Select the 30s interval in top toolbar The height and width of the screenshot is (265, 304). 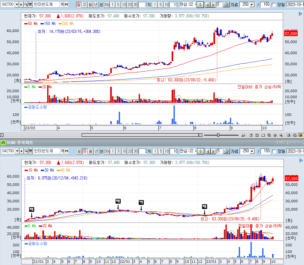point(107,4)
